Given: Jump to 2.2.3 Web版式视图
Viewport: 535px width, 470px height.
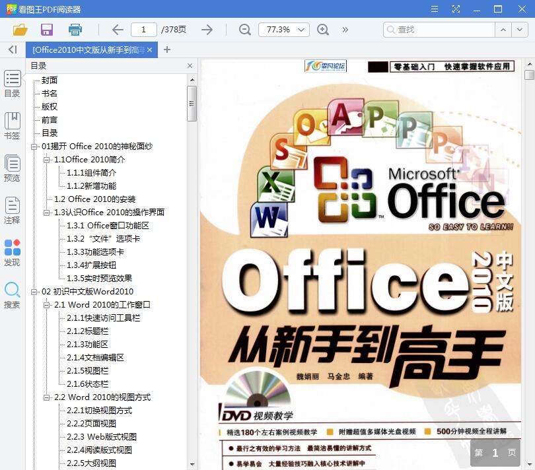Looking at the screenshot, I should (102, 437).
